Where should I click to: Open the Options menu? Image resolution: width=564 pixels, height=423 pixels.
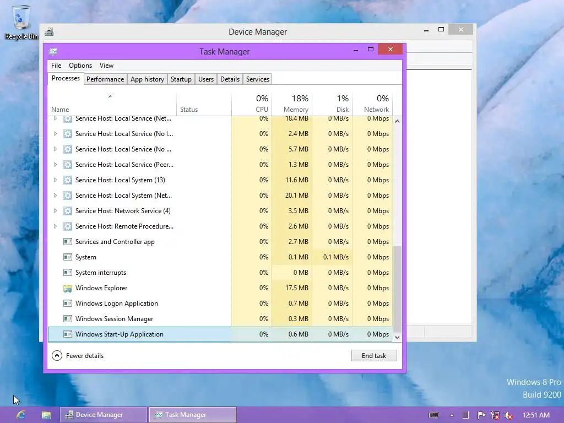pos(80,66)
